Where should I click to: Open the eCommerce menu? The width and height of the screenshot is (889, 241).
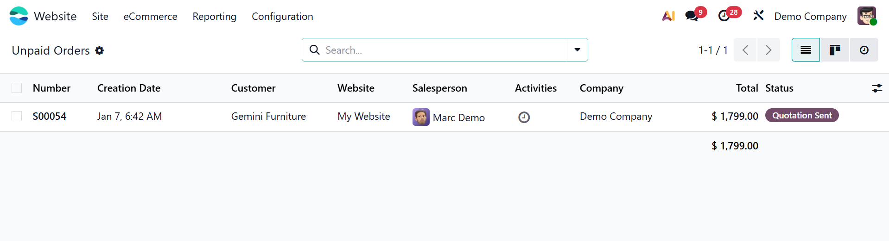[x=150, y=16]
